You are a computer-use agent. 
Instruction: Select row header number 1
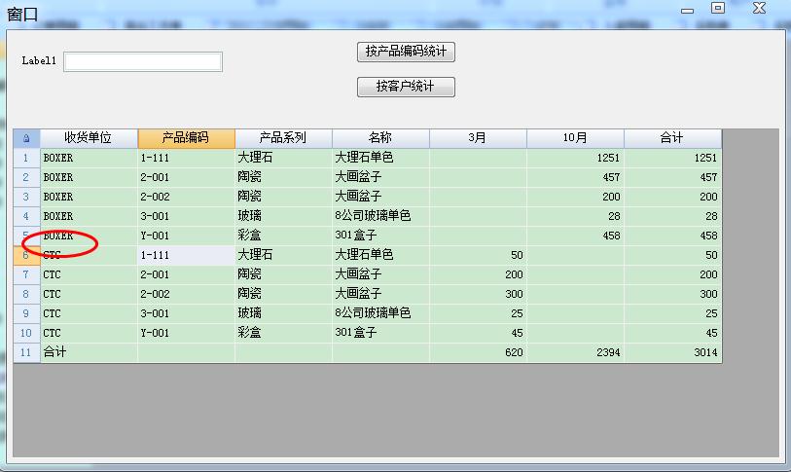click(26, 158)
